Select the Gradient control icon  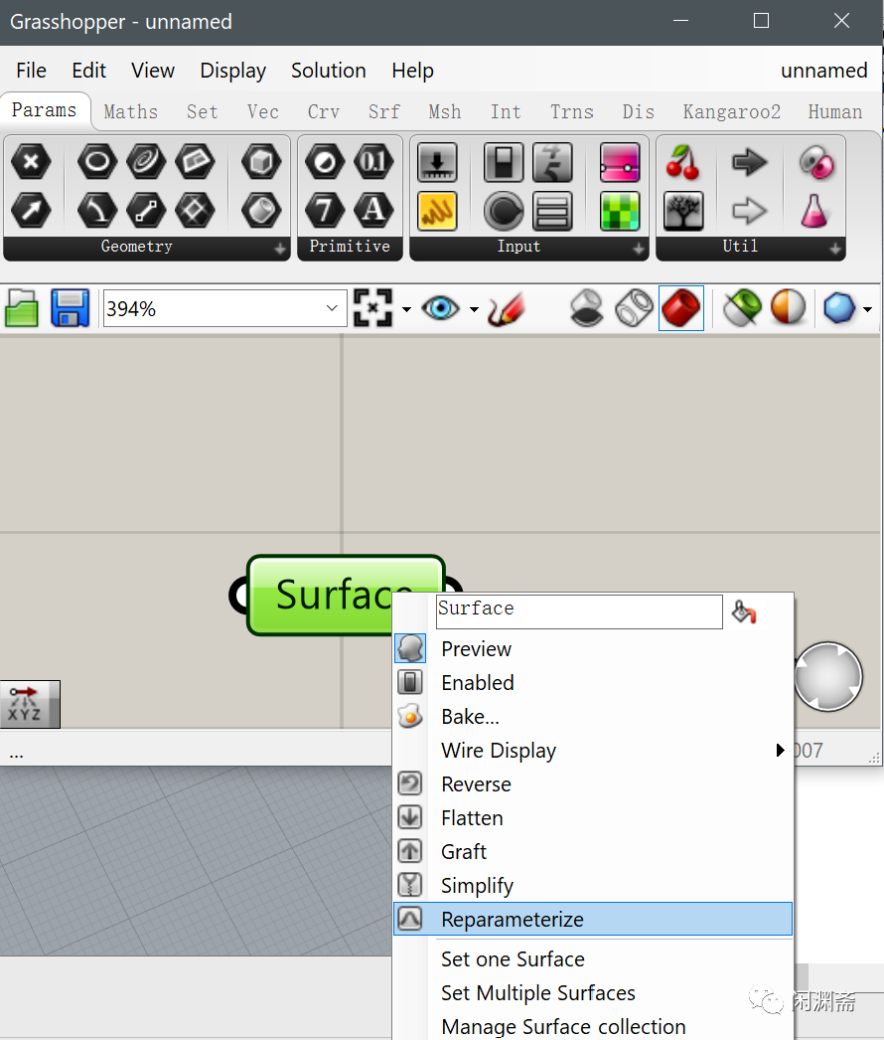point(620,162)
